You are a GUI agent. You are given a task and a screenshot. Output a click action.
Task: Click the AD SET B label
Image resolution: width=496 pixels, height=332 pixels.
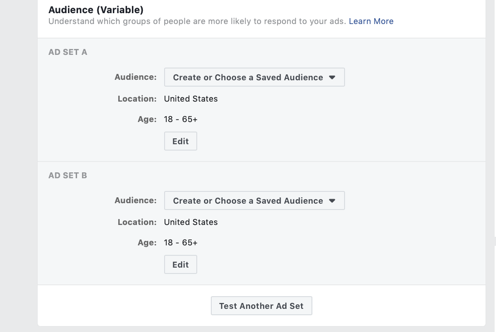tap(68, 176)
